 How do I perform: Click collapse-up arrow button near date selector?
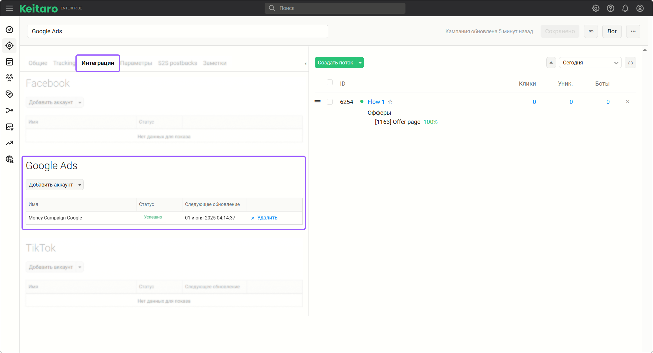pyautogui.click(x=551, y=63)
